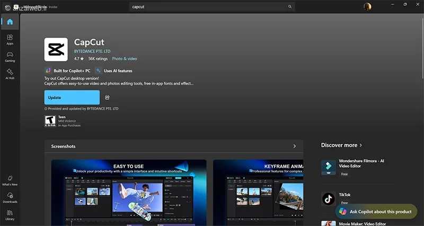Open the Apps section in sidebar
The image size is (424, 226).
[10, 39]
